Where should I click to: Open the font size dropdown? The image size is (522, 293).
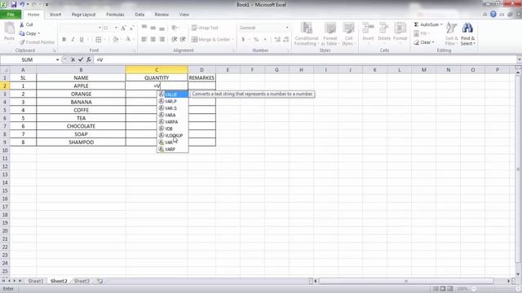coord(116,28)
